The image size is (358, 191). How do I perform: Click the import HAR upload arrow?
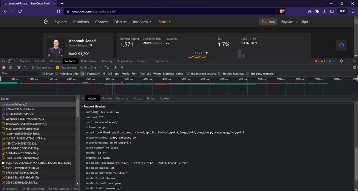[x=115, y=68]
